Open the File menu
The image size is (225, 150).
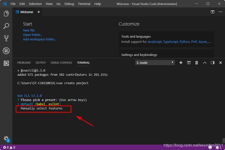click(x=13, y=4)
